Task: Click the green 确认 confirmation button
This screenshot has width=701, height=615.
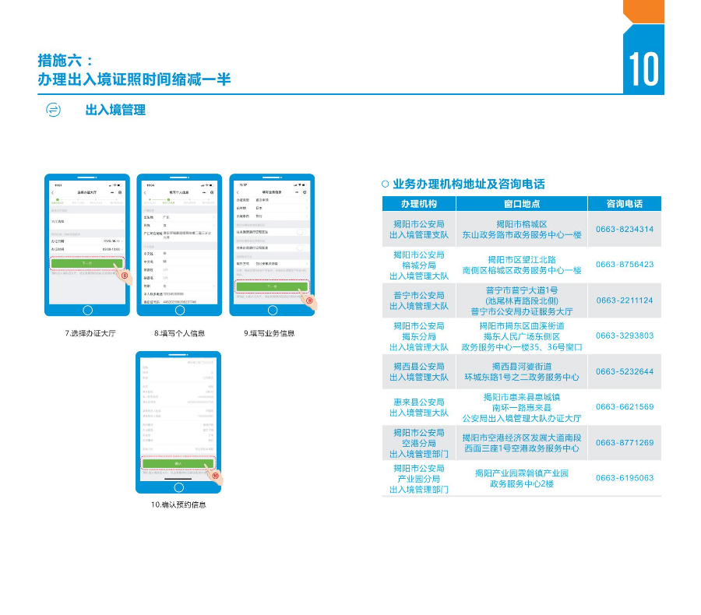Action: (178, 462)
